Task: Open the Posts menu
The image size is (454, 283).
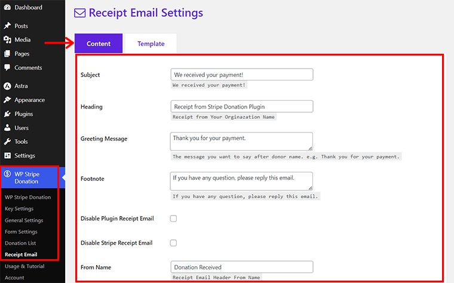Action: click(21, 26)
